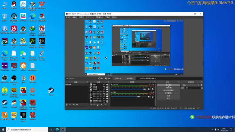Toggle visibility of the 视频捕获设备 source

tap(104, 101)
